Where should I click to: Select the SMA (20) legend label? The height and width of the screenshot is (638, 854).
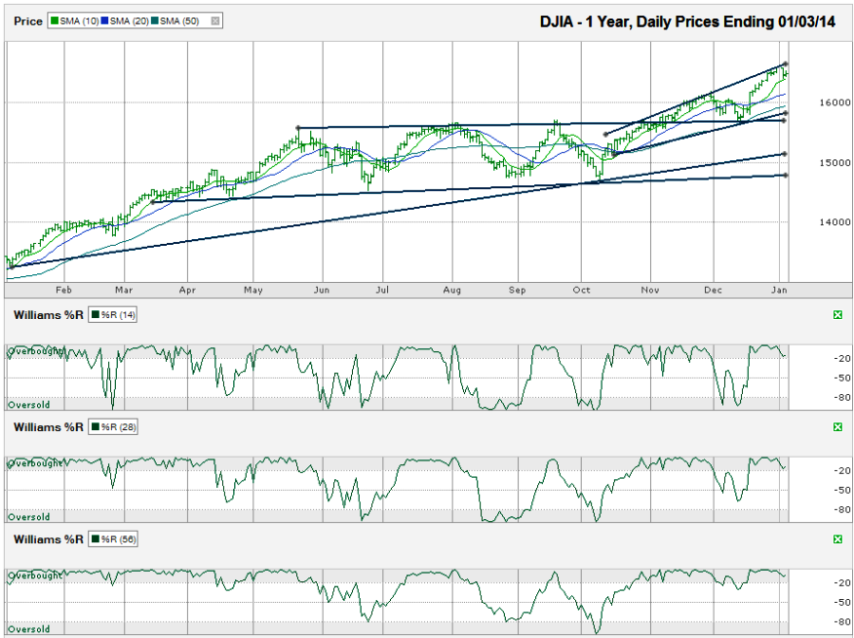129,21
